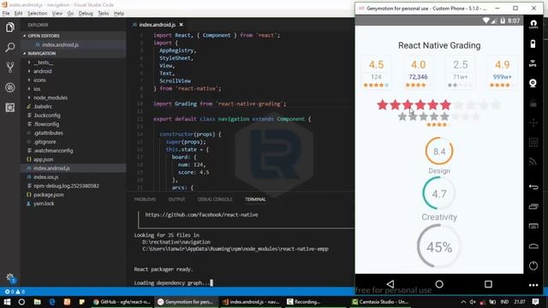Click Genymotion home side icon
This screenshot has height=308, width=548.
coord(533,246)
